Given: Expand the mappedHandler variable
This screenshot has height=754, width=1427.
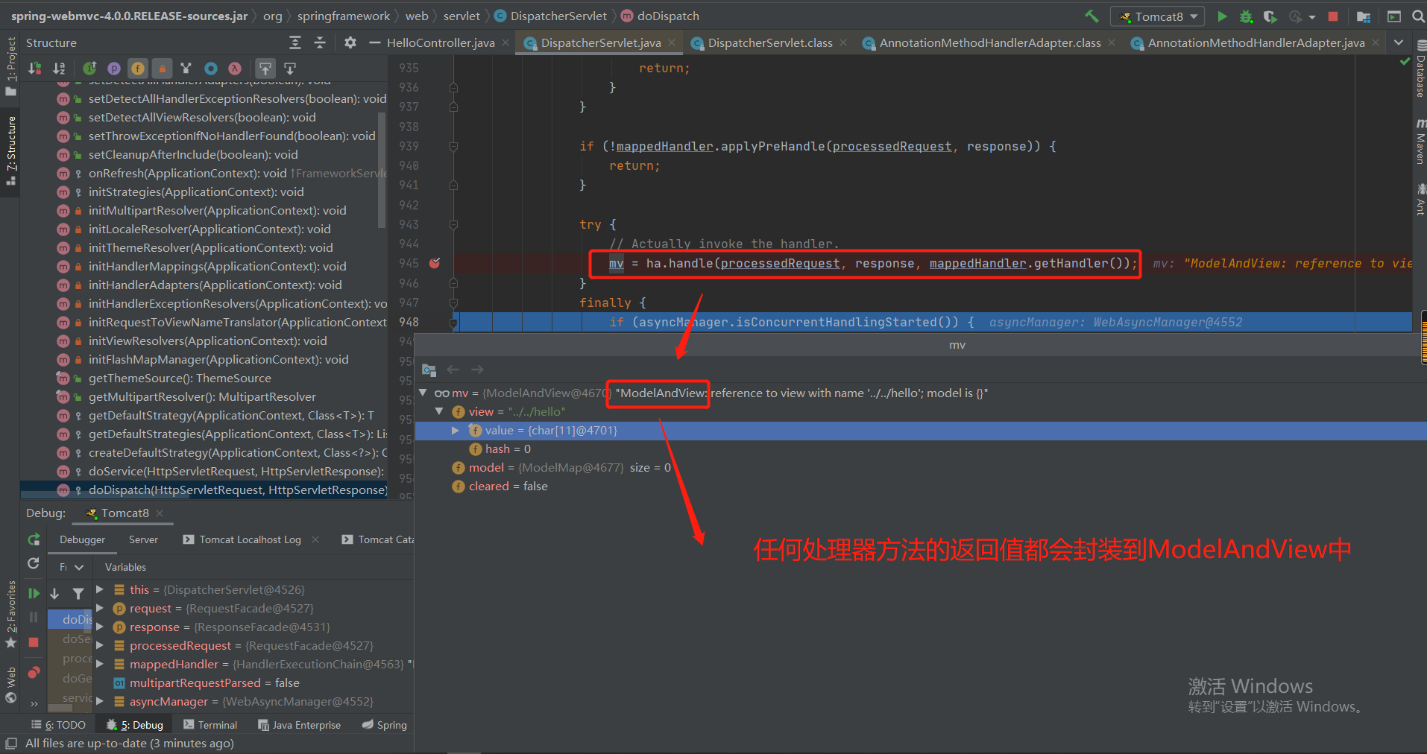Looking at the screenshot, I should 99,664.
